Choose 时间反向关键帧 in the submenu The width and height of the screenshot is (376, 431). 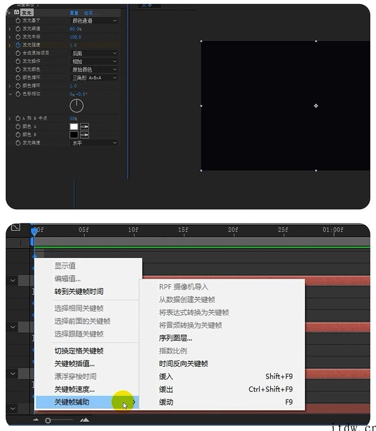pyautogui.click(x=222, y=363)
